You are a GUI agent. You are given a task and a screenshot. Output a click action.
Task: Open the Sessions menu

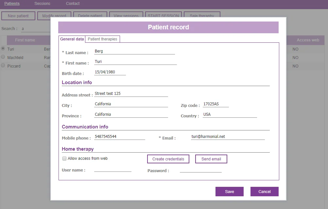[x=42, y=4]
